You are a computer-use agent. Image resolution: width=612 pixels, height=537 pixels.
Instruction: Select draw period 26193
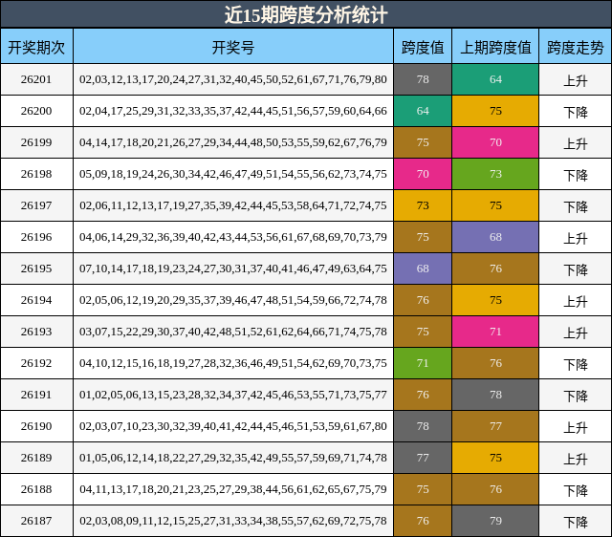coord(36,332)
